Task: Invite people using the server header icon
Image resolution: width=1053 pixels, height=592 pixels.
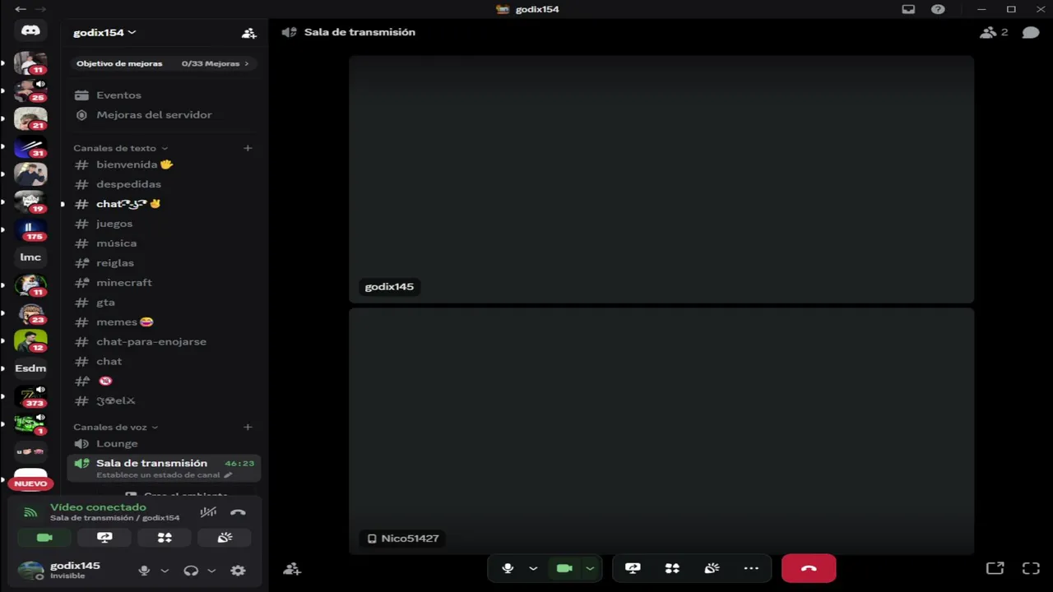Action: 248,33
